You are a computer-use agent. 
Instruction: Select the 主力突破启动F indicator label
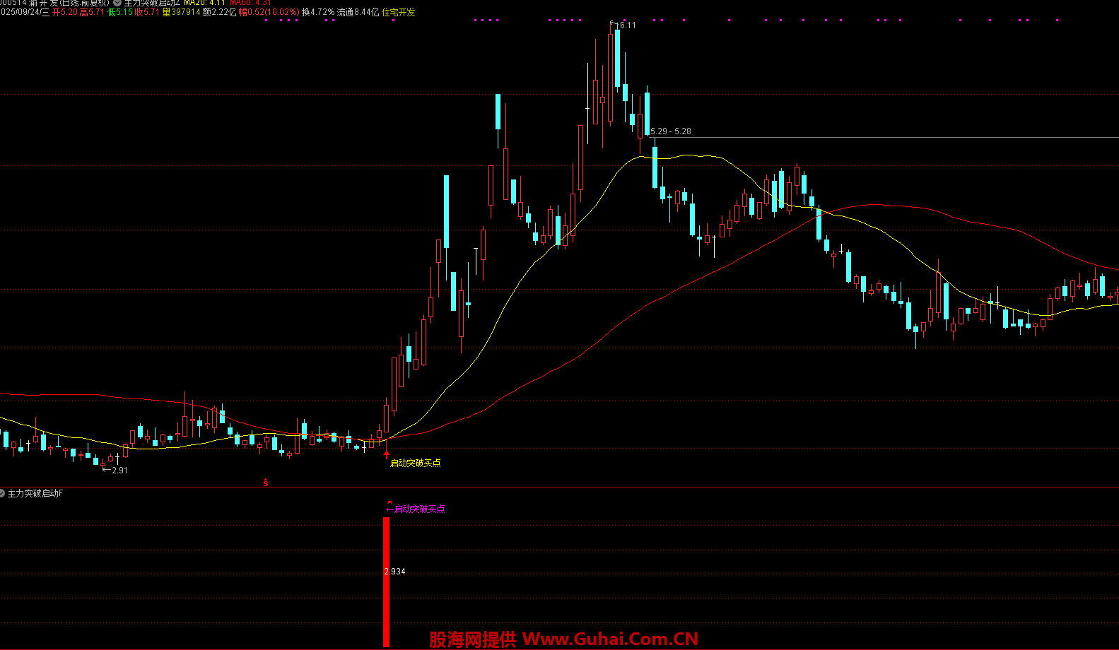pyautogui.click(x=35, y=493)
